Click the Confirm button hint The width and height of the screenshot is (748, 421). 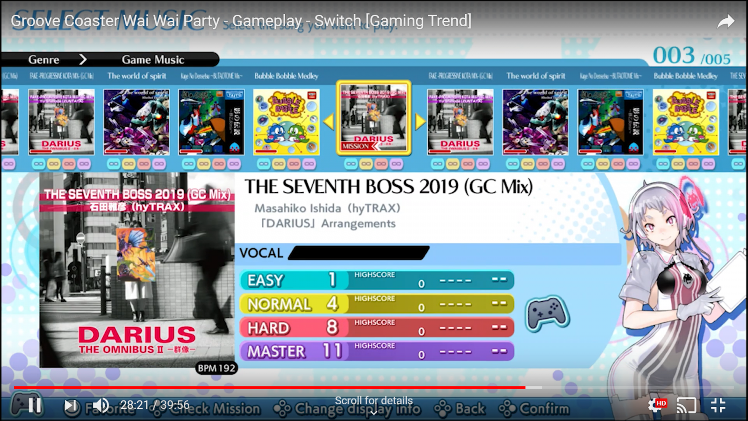pos(534,409)
